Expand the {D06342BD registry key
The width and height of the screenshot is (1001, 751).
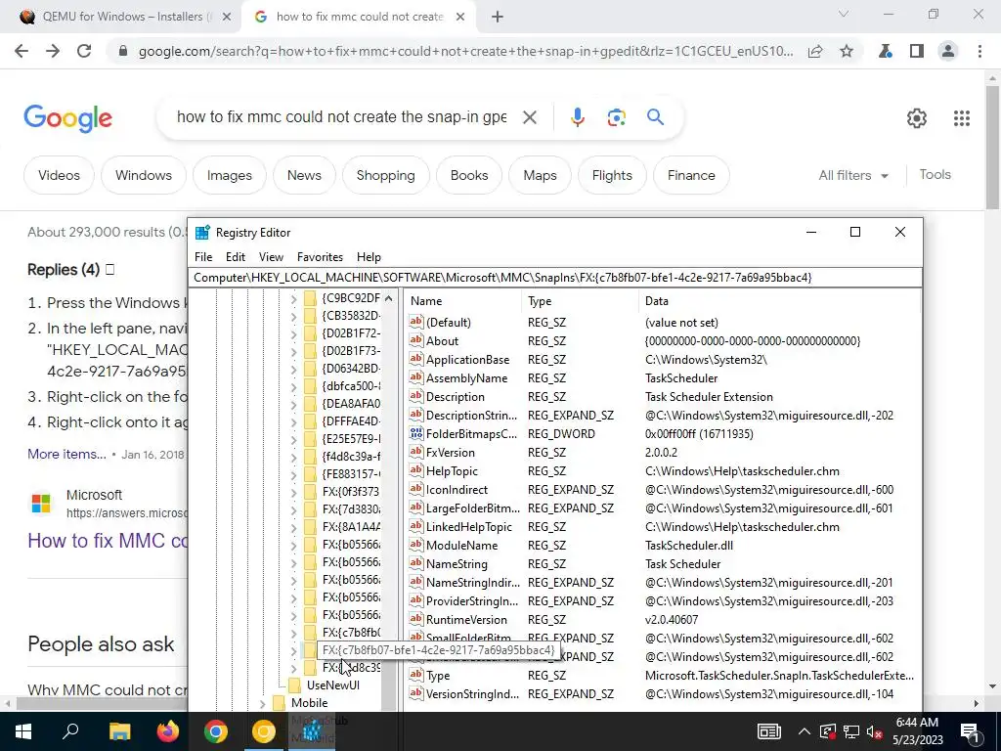pyautogui.click(x=293, y=369)
